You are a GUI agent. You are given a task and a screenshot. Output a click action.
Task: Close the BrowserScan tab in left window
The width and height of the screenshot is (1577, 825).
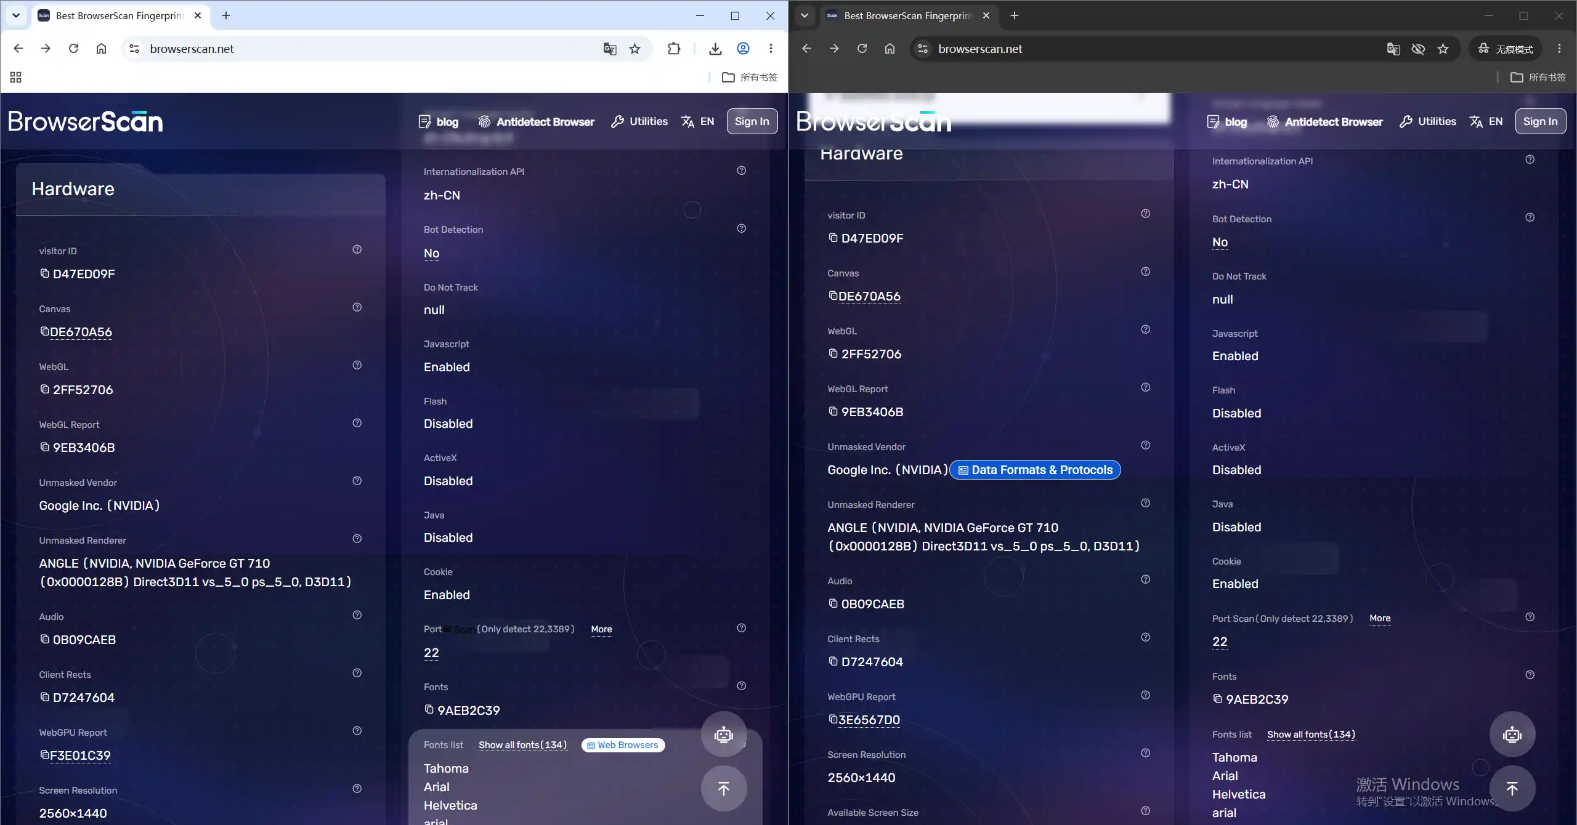click(x=198, y=15)
